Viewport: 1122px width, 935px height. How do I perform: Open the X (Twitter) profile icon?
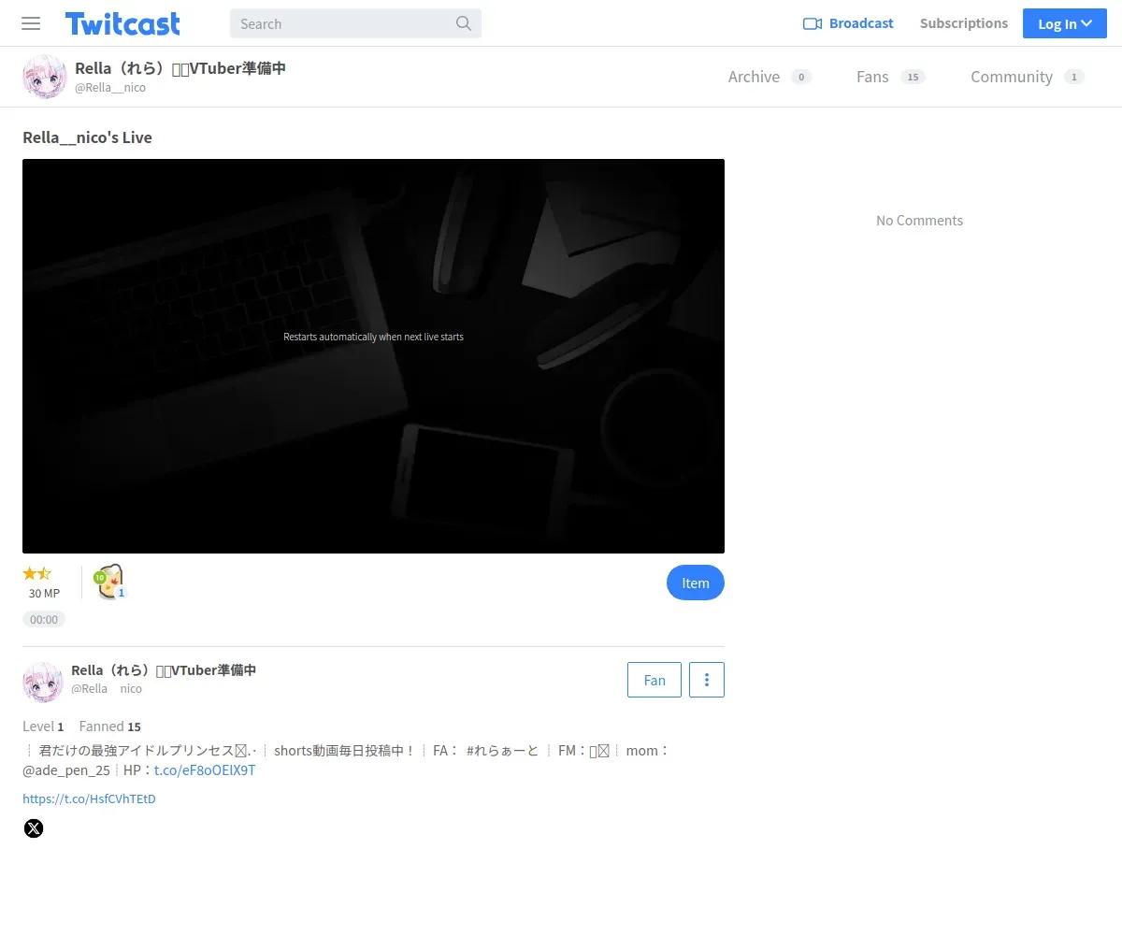point(34,828)
